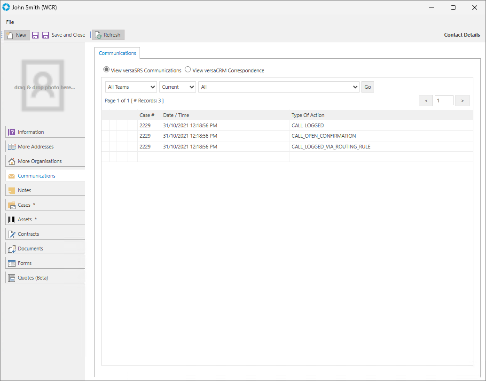
Task: Click the New document toolbar icon
Action: pos(10,35)
